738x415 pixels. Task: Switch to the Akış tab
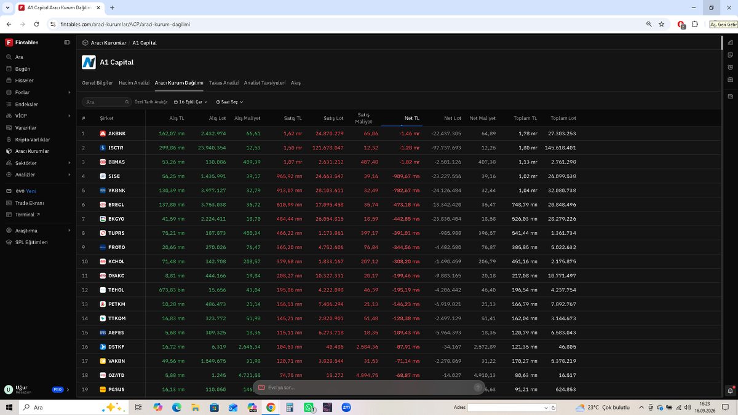pos(296,82)
